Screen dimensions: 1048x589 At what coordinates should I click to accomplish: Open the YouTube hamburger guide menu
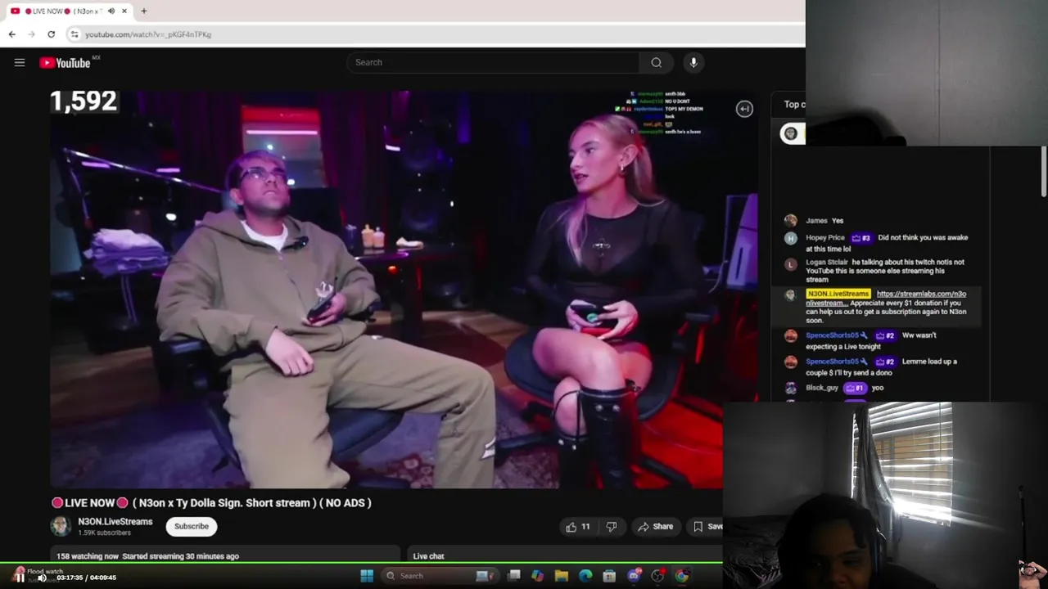[20, 62]
